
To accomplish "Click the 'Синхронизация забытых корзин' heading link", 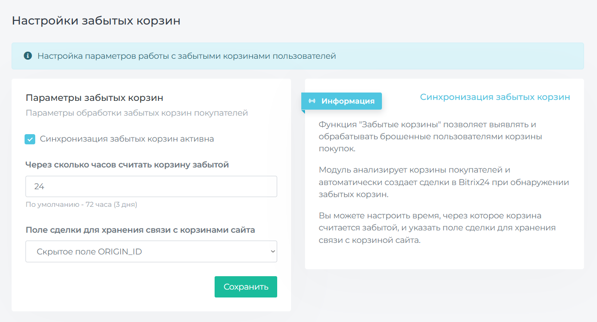I will click(495, 97).
